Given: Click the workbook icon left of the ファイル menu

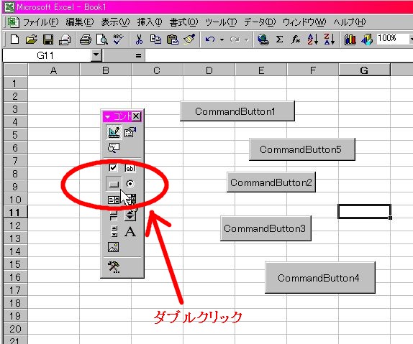Looking at the screenshot, I should click(12, 22).
